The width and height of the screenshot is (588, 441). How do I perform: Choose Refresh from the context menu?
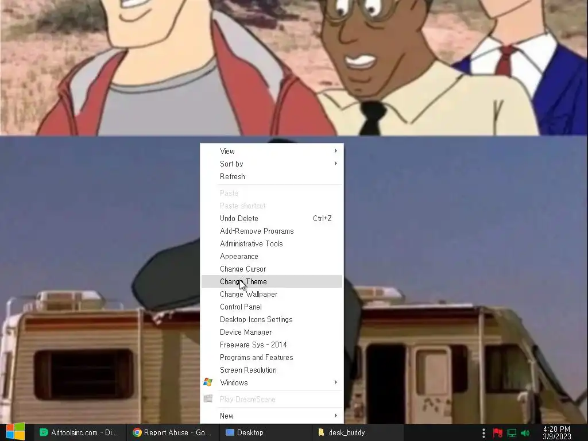point(272,176)
